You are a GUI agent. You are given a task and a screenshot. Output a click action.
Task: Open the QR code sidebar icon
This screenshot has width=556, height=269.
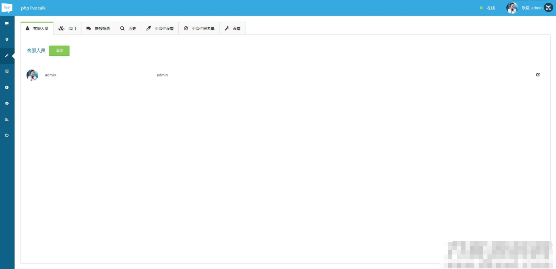tap(7, 72)
